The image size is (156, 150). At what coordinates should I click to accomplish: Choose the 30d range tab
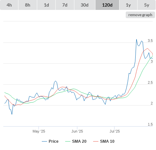coord(85,5)
